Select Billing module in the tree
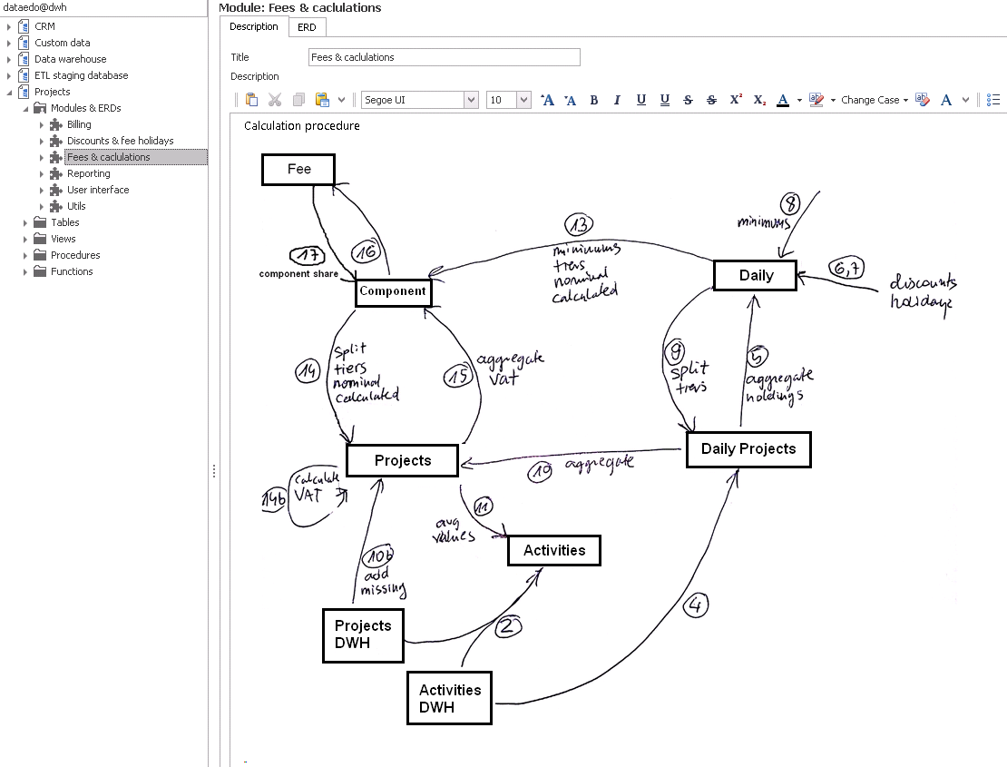1007x767 pixels. (x=79, y=124)
